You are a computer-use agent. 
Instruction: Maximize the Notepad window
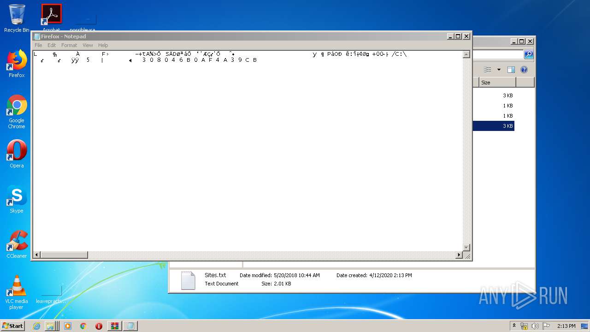click(458, 36)
